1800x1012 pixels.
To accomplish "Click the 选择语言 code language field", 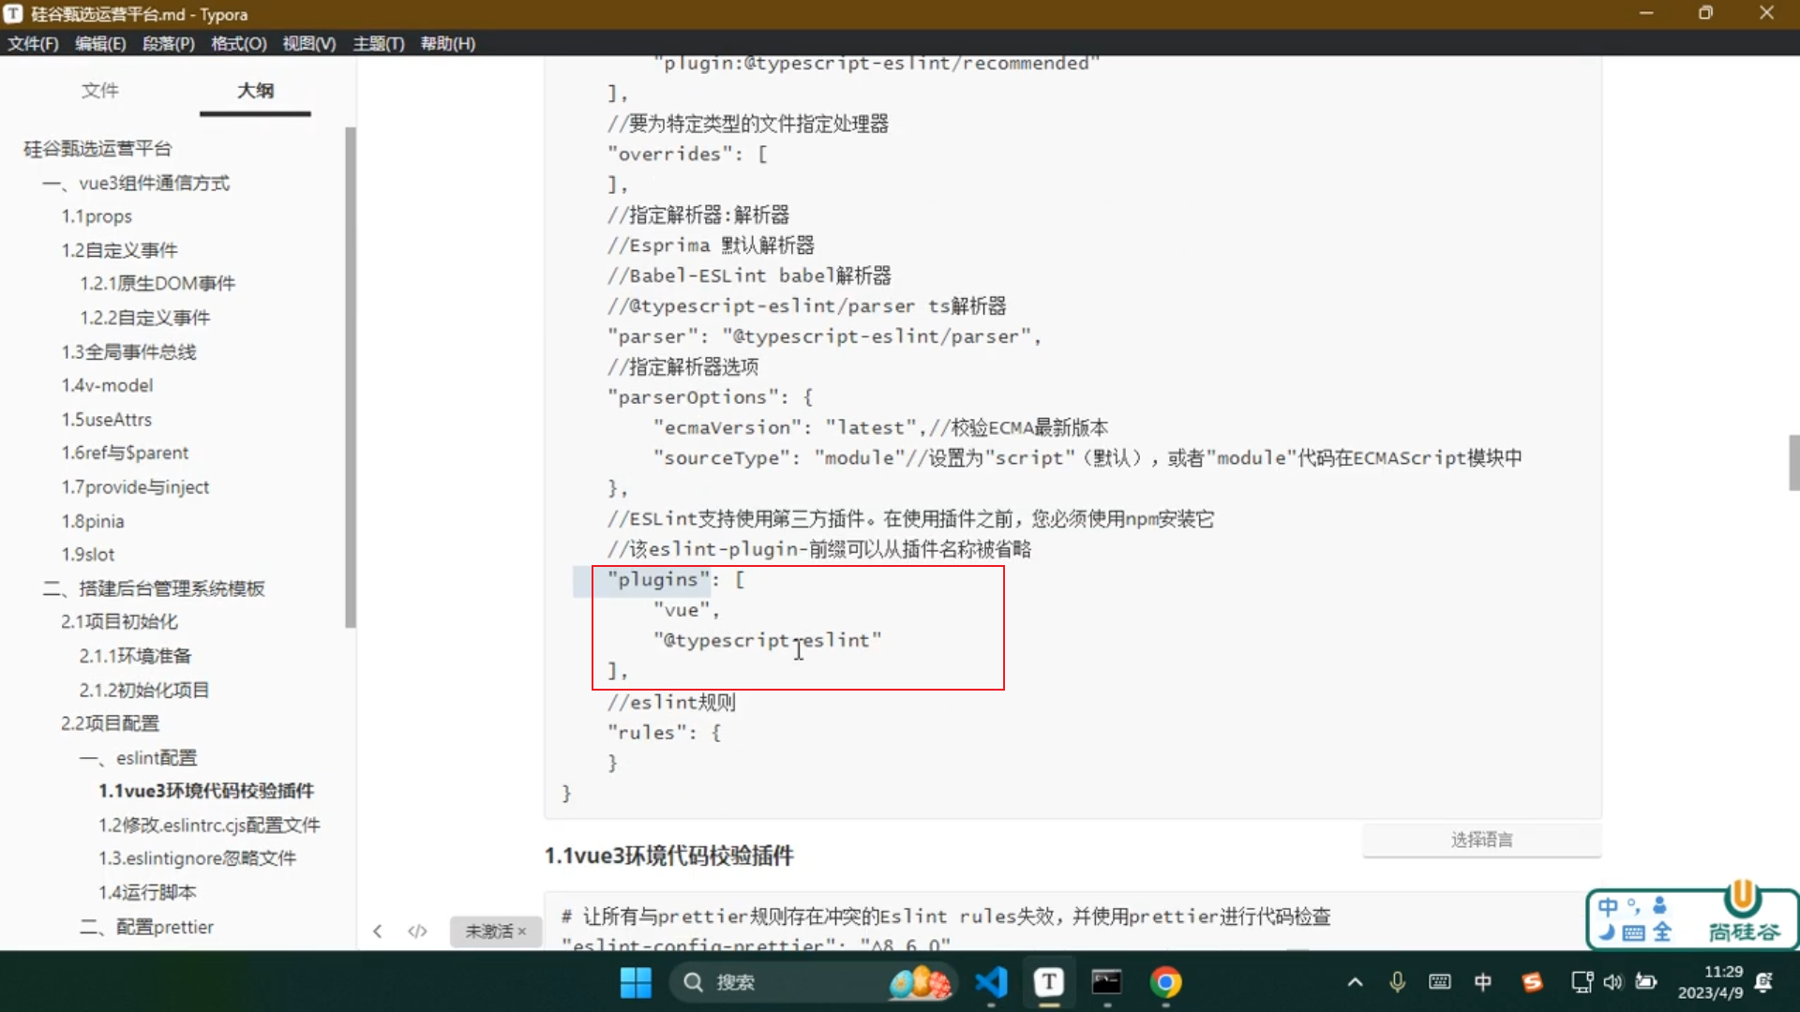I will coord(1481,840).
